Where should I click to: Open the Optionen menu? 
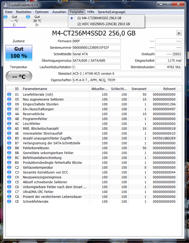[42, 12]
